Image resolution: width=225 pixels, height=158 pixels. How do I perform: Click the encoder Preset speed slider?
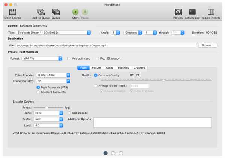coord(48,107)
